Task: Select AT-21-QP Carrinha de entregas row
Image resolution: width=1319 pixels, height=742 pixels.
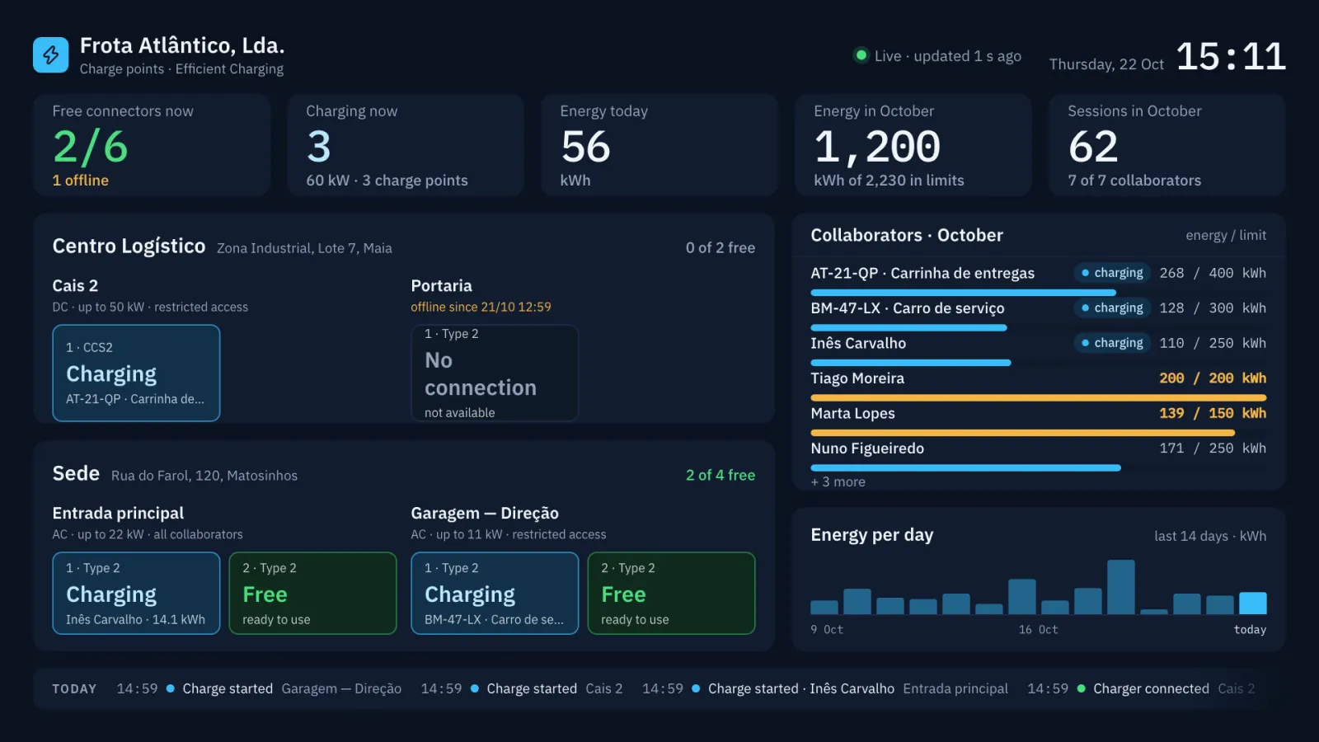Action: point(1039,279)
